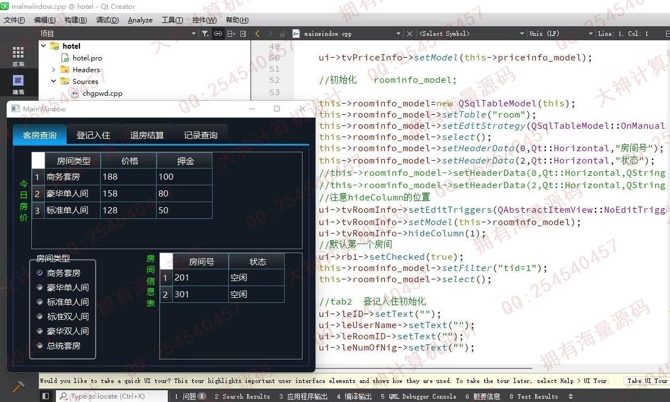The image size is (670, 402).
Task: Open the Welcome mode in the left sidebar
Action: tap(18, 56)
